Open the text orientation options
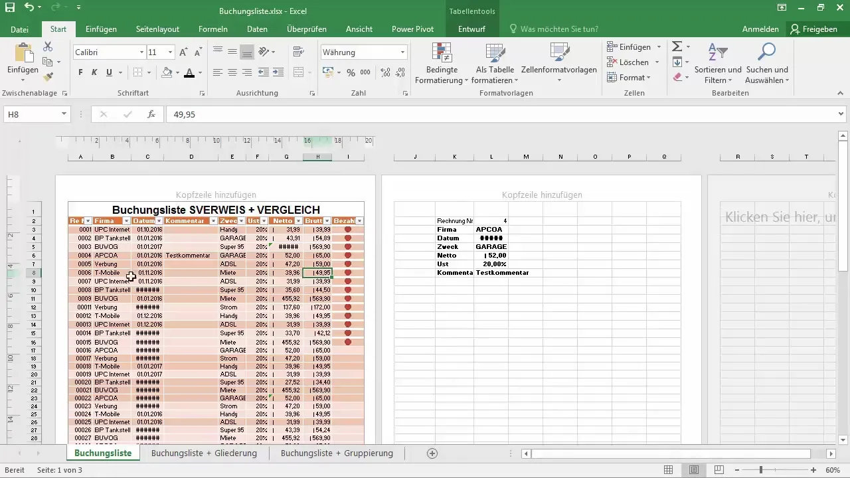This screenshot has height=478, width=850. click(x=266, y=52)
